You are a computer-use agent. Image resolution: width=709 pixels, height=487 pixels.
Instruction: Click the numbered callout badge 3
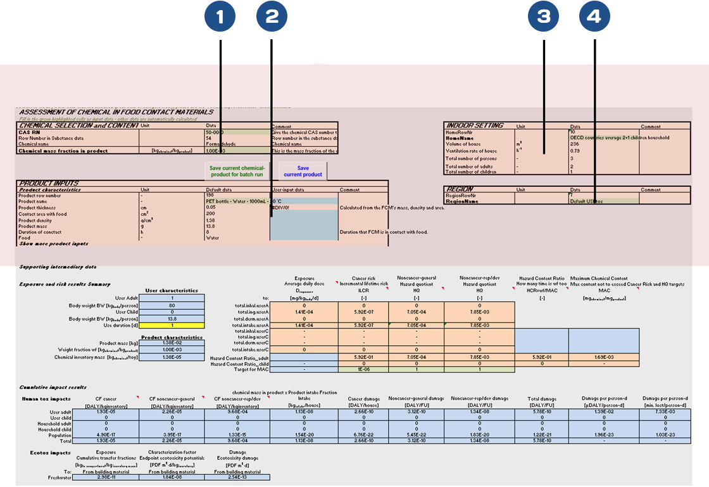pos(543,17)
